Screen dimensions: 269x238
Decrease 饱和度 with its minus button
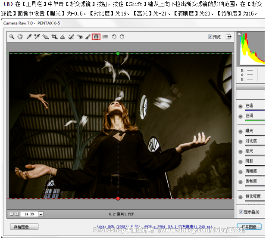(241, 182)
